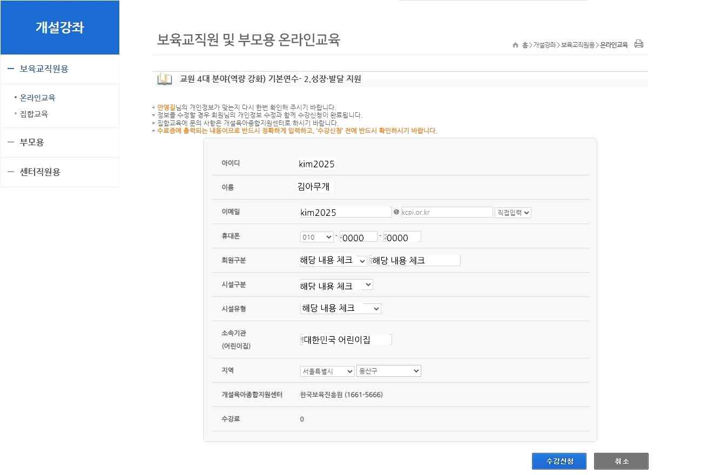Click the printer icon near breadcrumb
Screen dimensions: 701x475
coord(639,44)
